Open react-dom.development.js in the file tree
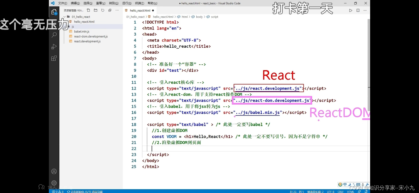The height and width of the screenshot is (193, 419). click(x=91, y=36)
